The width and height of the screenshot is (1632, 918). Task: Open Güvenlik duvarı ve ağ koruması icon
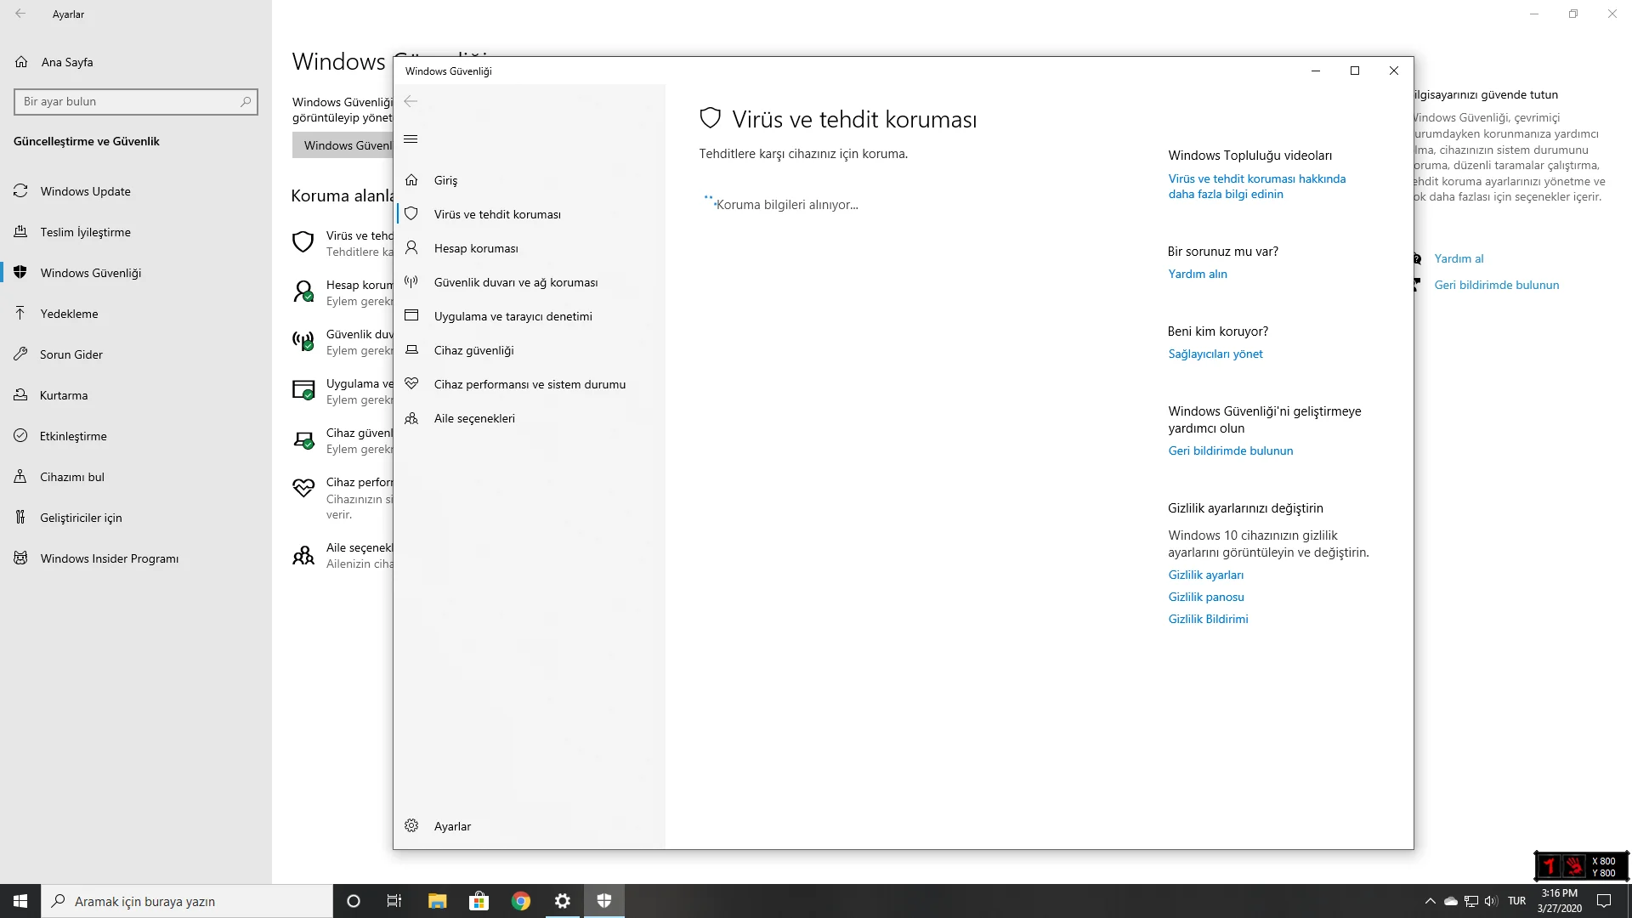pos(411,281)
